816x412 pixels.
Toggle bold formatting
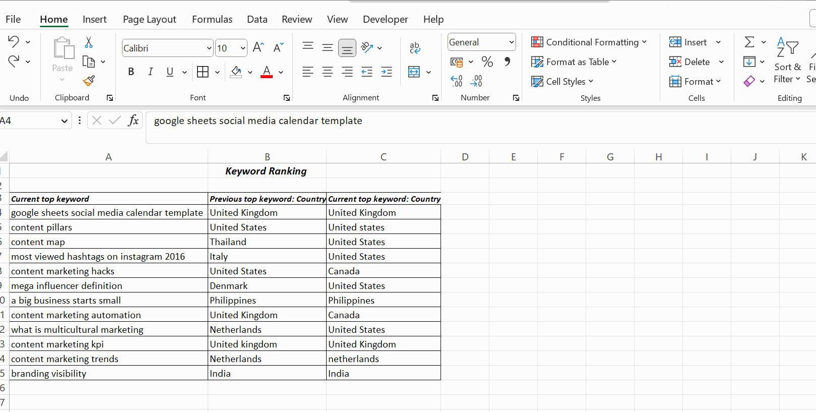[x=131, y=72]
